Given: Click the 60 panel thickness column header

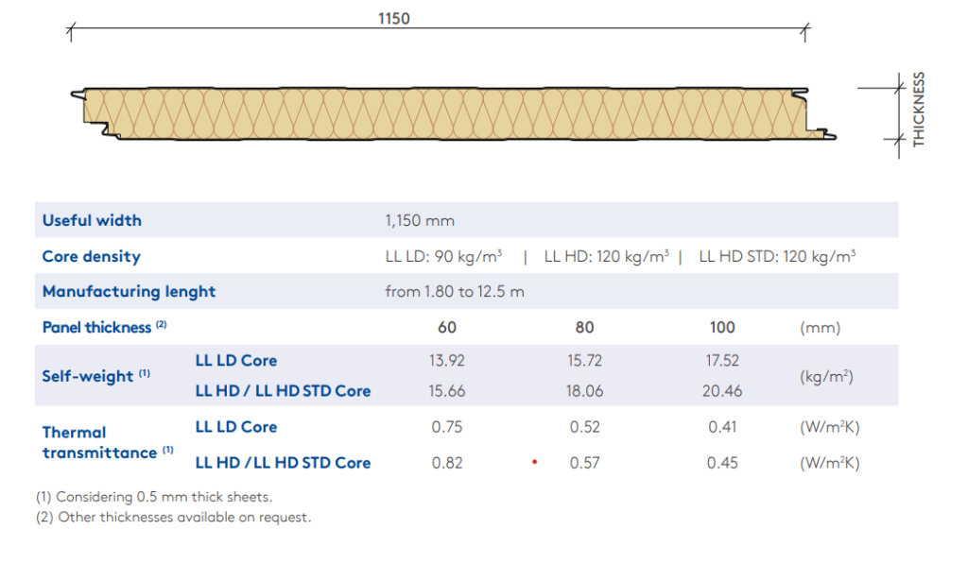Looking at the screenshot, I should 447,328.
